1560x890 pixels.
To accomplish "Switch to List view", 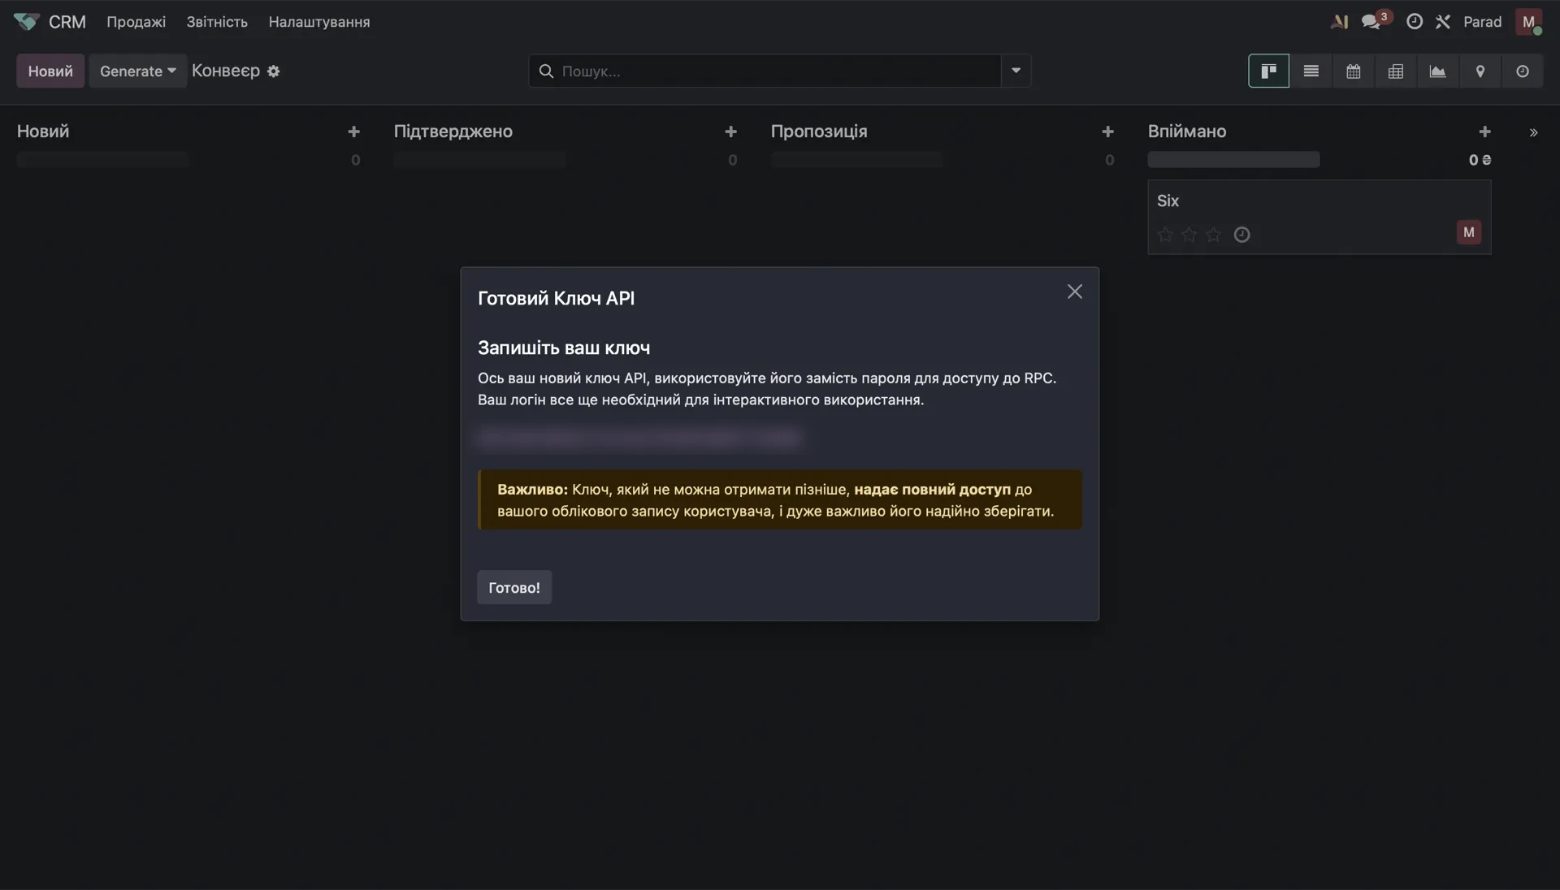I will pyautogui.click(x=1311, y=71).
